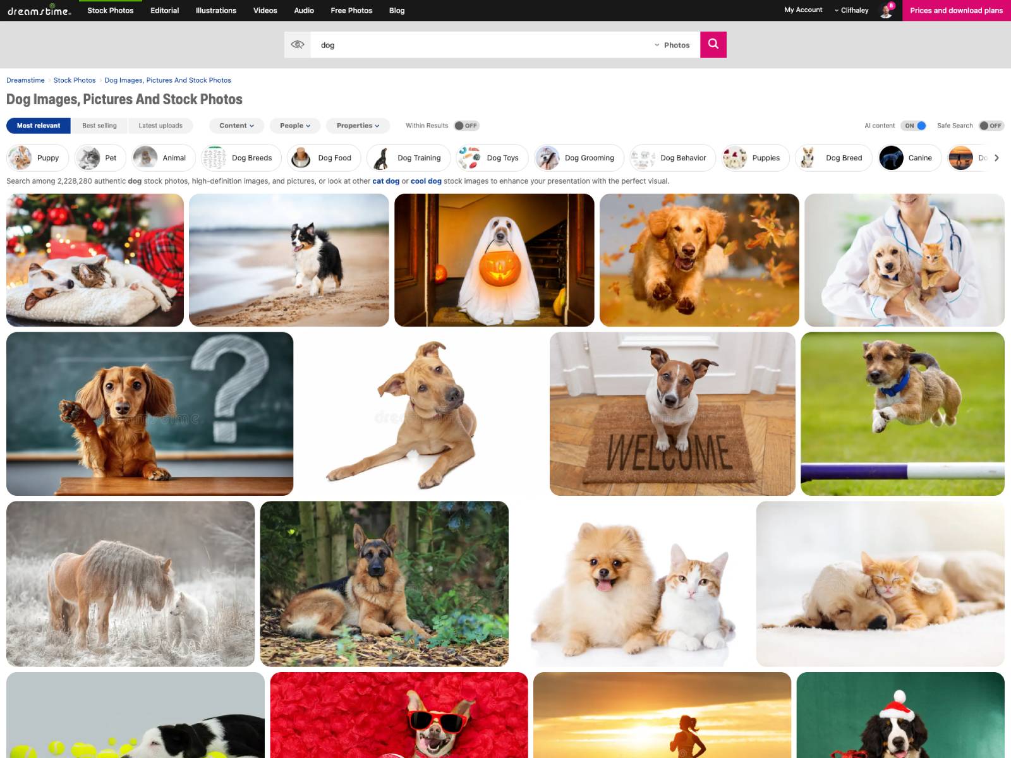Open the ghost dog Halloween photo thumbnail
This screenshot has height=758, width=1011.
(x=494, y=260)
